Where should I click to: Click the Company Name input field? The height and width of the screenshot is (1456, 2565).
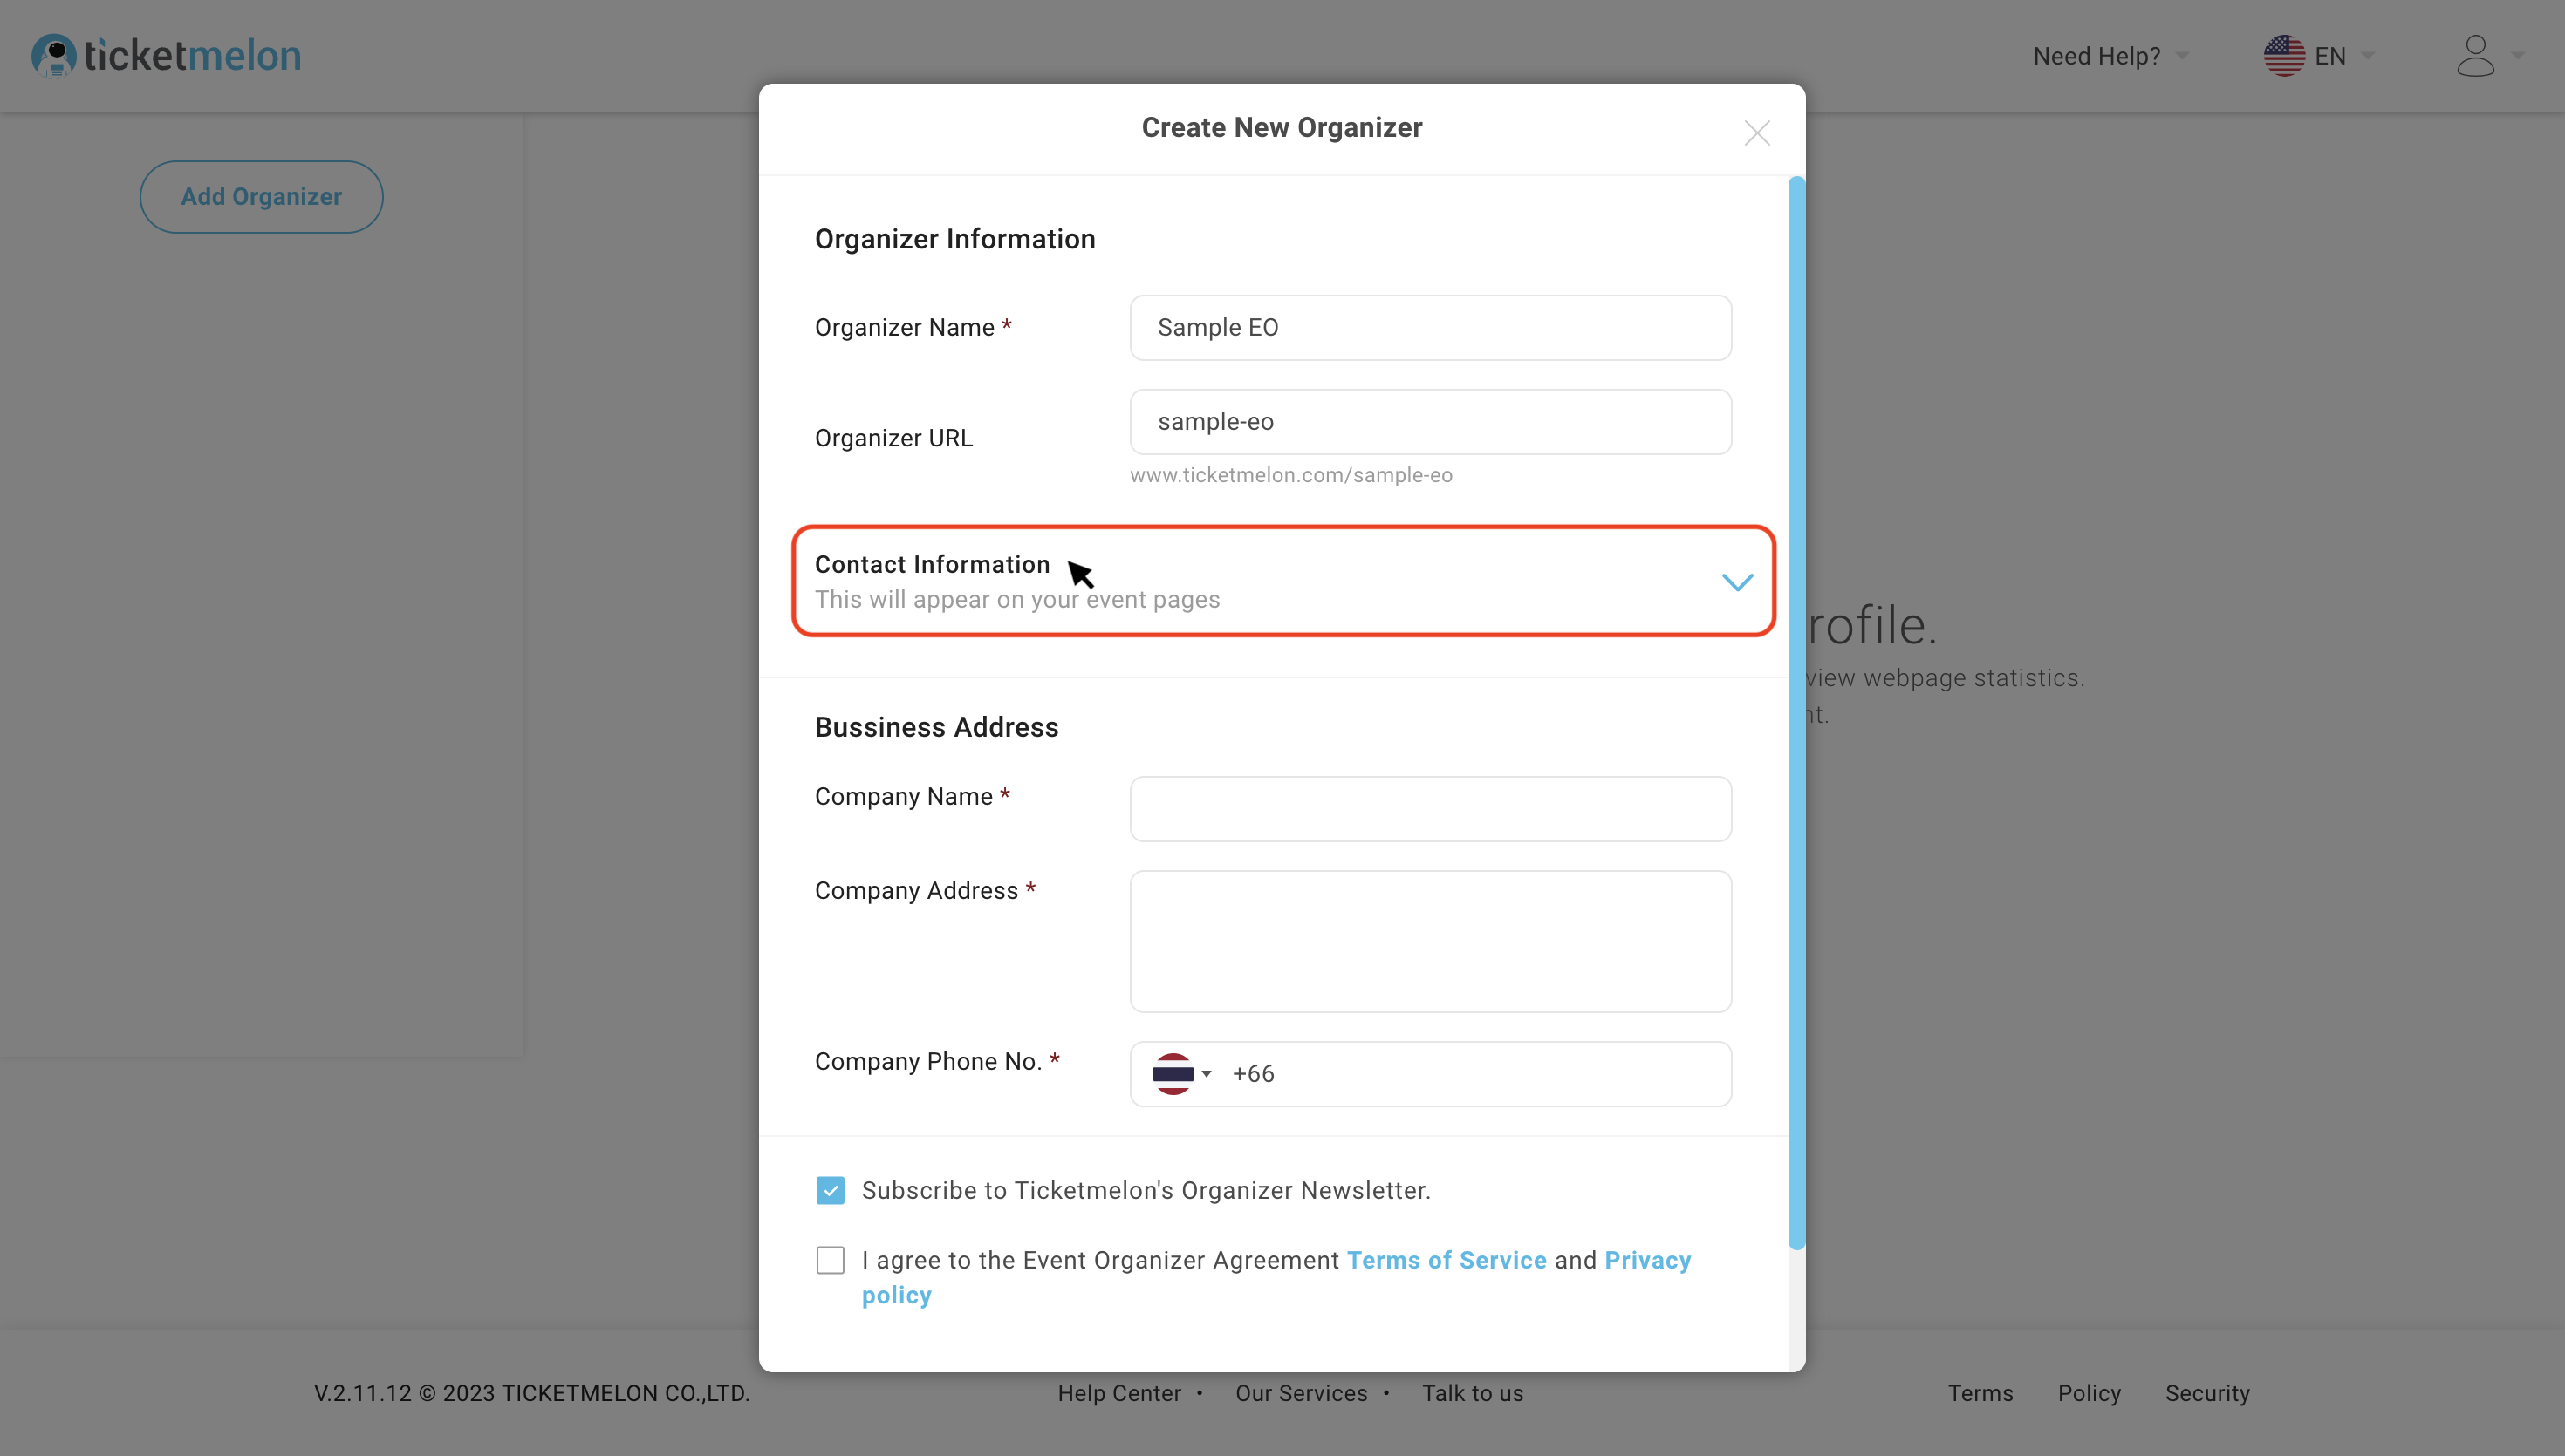tap(1431, 809)
